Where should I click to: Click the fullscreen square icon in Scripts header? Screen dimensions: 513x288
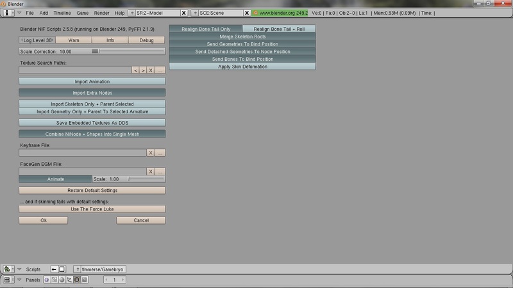tap(62, 269)
